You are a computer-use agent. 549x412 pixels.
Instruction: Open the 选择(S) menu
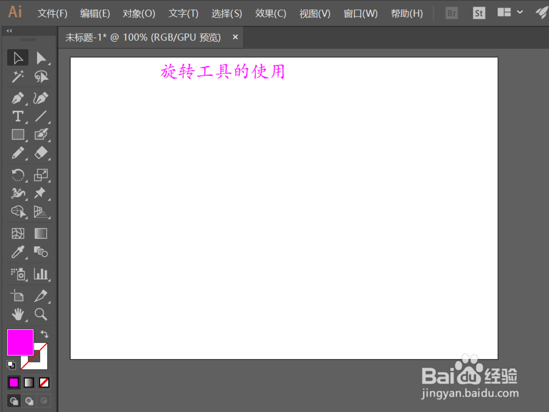[227, 13]
